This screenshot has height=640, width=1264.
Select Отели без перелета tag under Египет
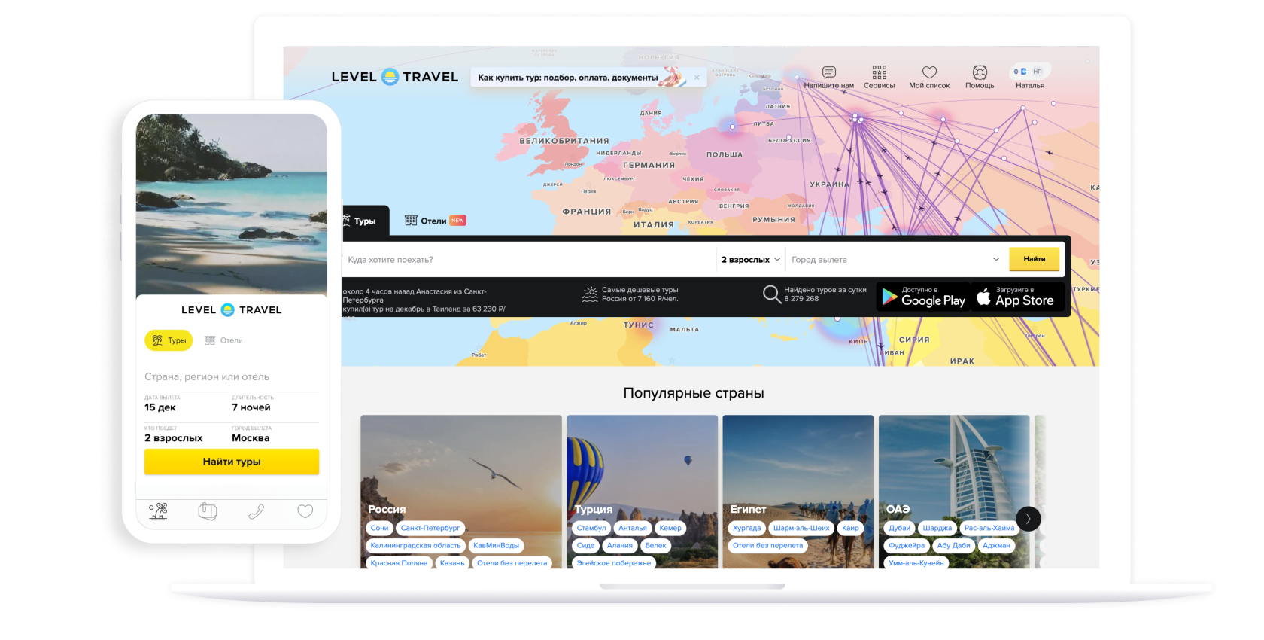[767, 545]
